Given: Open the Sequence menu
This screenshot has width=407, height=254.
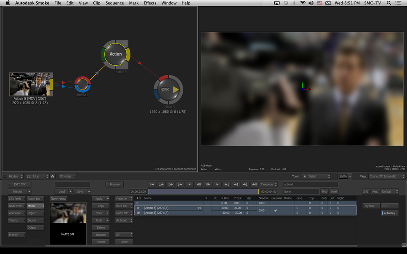Looking at the screenshot, I should pyautogui.click(x=114, y=3).
